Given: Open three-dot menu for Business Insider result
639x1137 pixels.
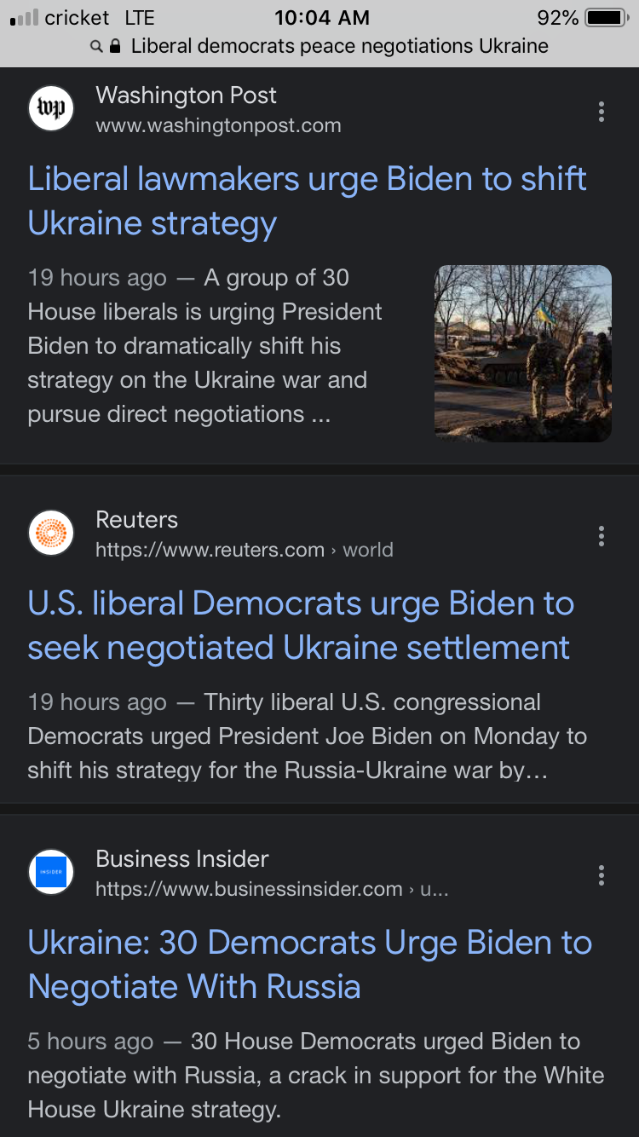Looking at the screenshot, I should pyautogui.click(x=602, y=874).
